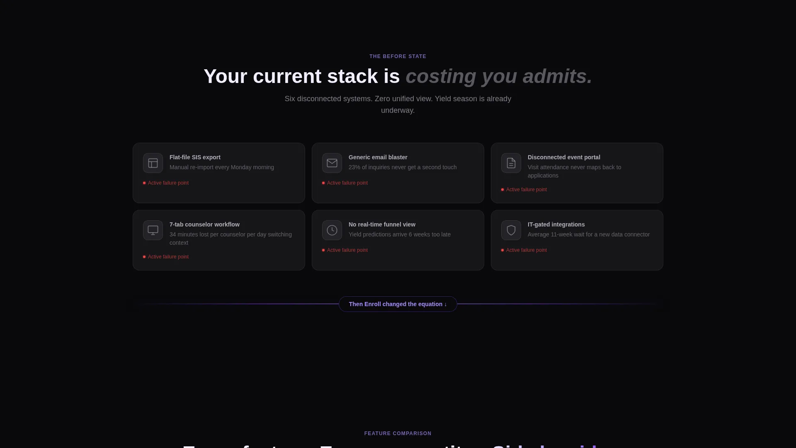Click the No real-time funnel view heading

382,224
